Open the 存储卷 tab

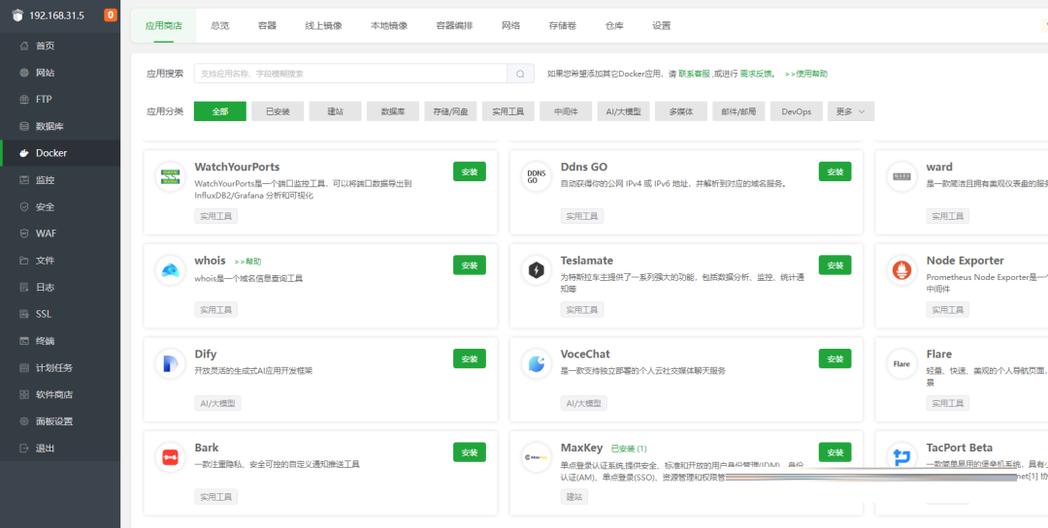pyautogui.click(x=563, y=26)
